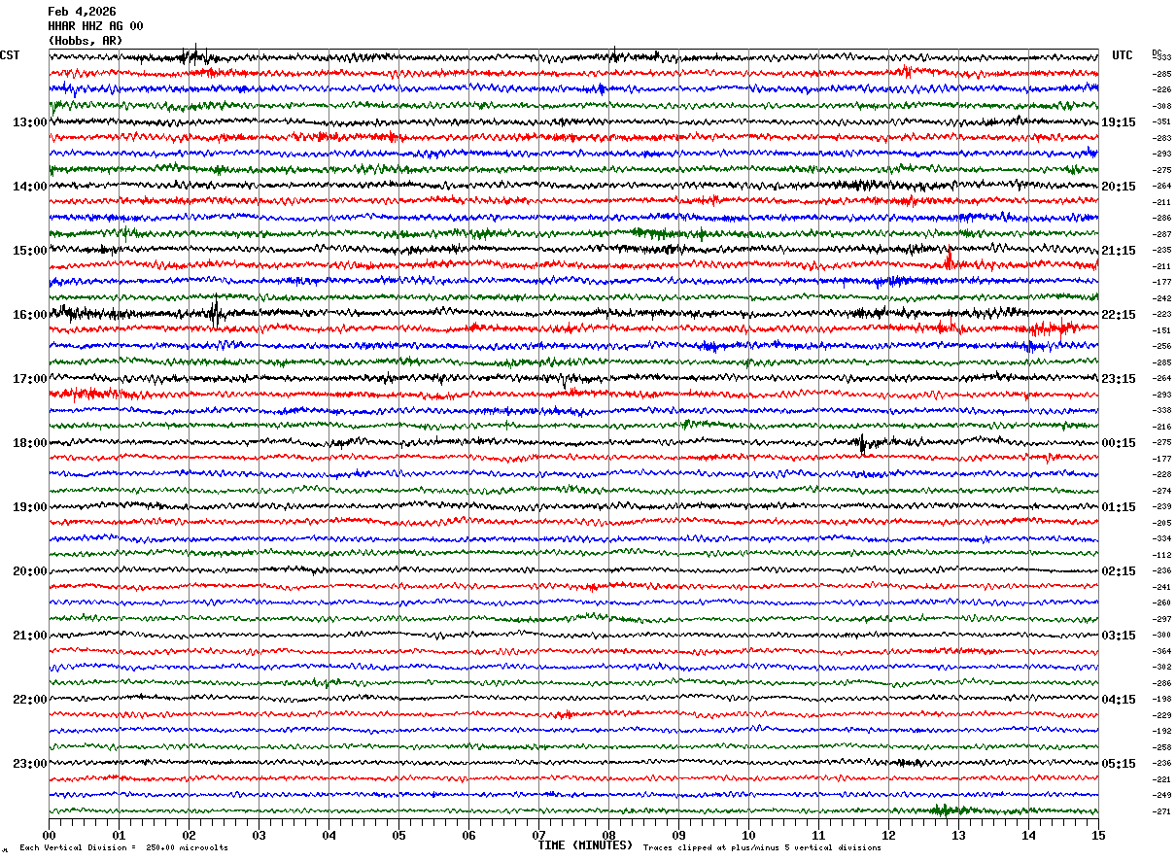
Task: Click the "UTC" timezone label
Action: click(1123, 55)
